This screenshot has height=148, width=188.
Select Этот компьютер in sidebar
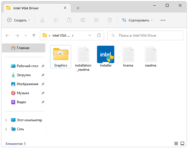point(30,120)
